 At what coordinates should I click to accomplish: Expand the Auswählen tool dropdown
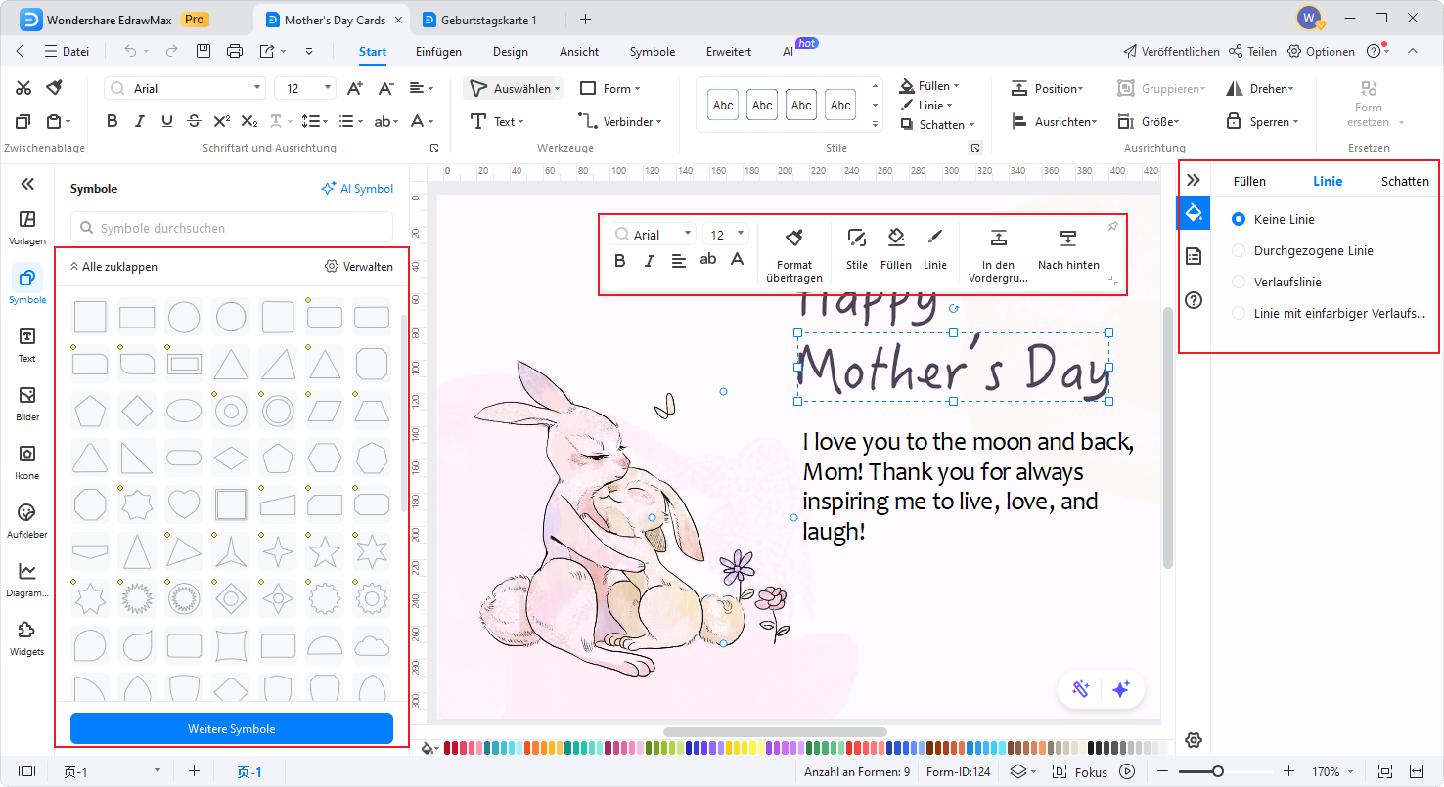(x=558, y=89)
